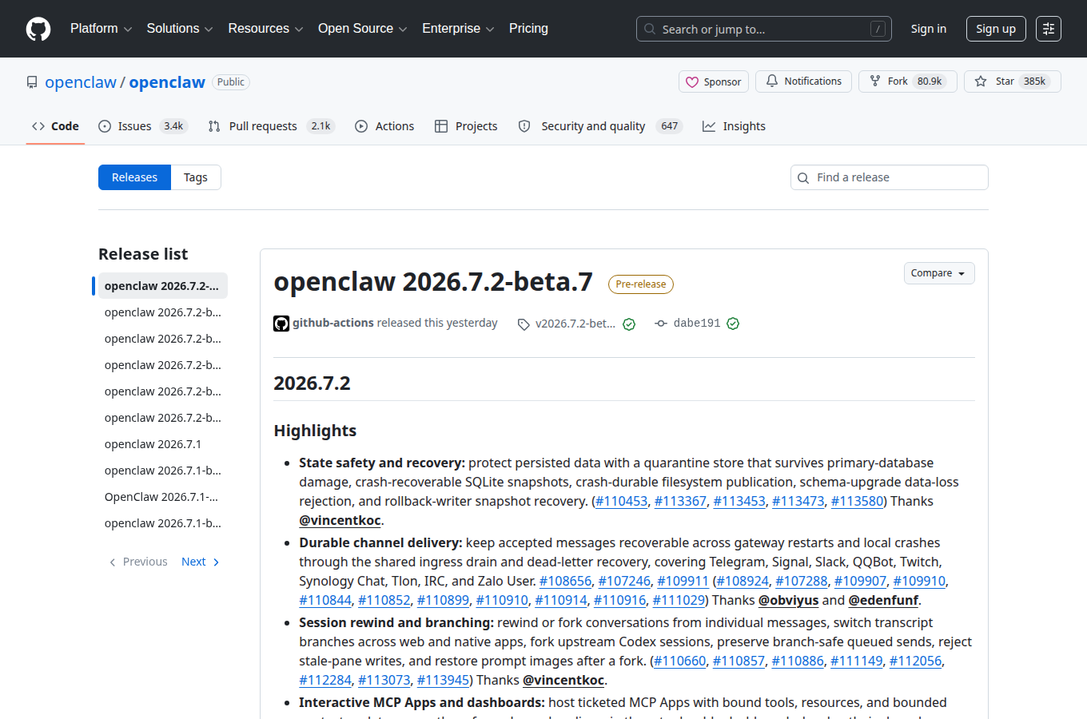The width and height of the screenshot is (1087, 719).
Task: Open the github-actions author link
Action: [333, 323]
